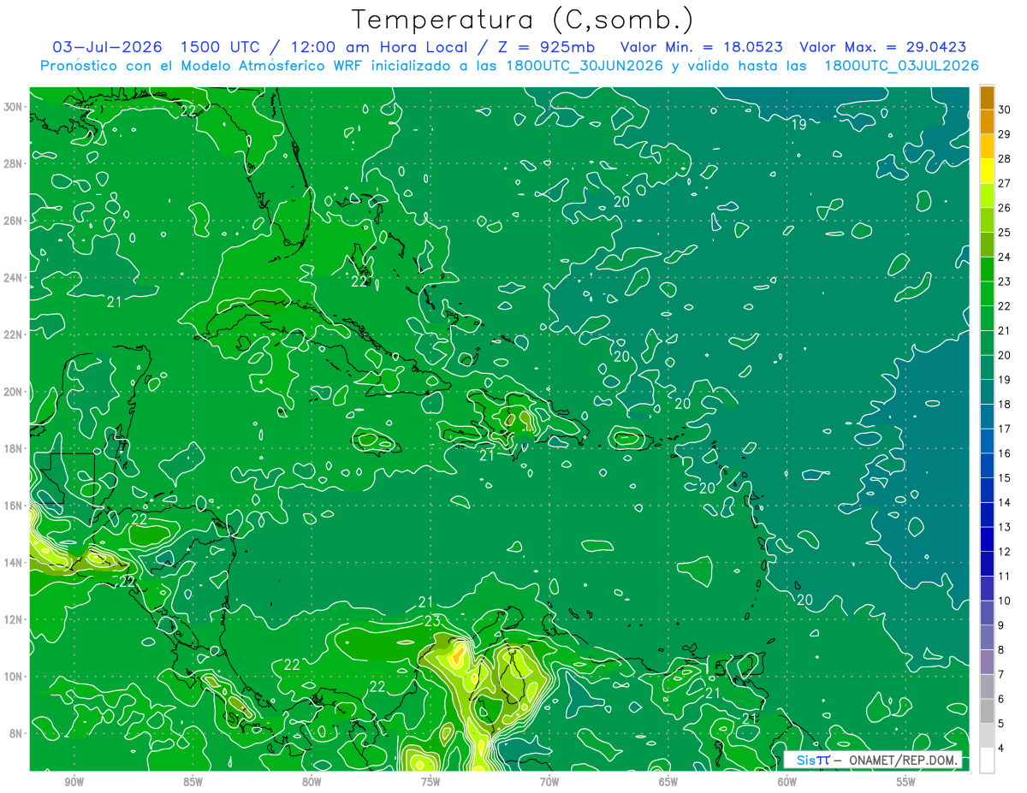The image size is (1027, 793).
Task: Click the '30N' latitude axis label
Action: pyautogui.click(x=14, y=107)
